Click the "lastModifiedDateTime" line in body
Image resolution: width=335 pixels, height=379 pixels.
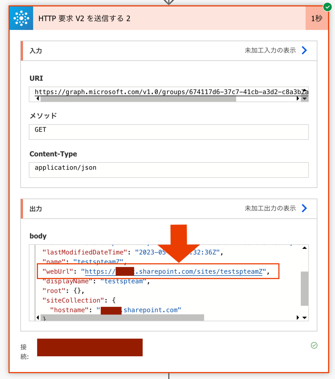133,252
